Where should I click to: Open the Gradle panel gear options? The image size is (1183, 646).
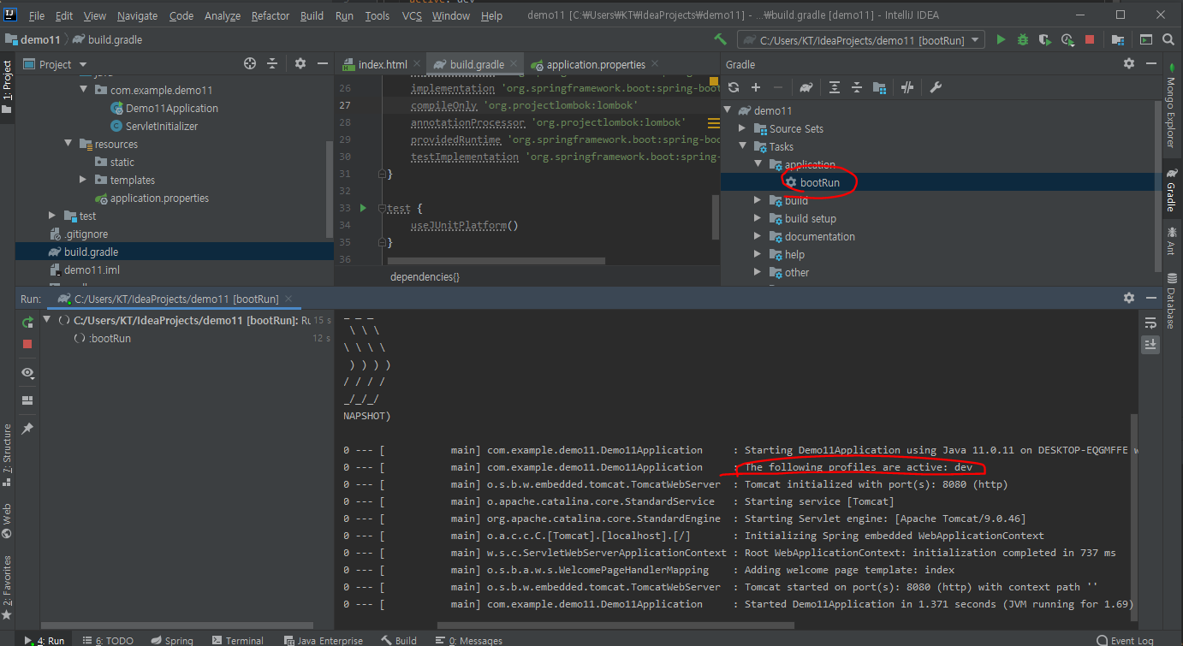click(1129, 63)
